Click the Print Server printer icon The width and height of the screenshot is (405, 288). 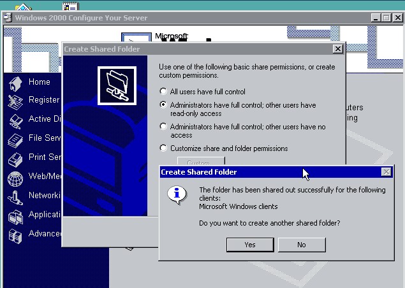click(x=15, y=159)
